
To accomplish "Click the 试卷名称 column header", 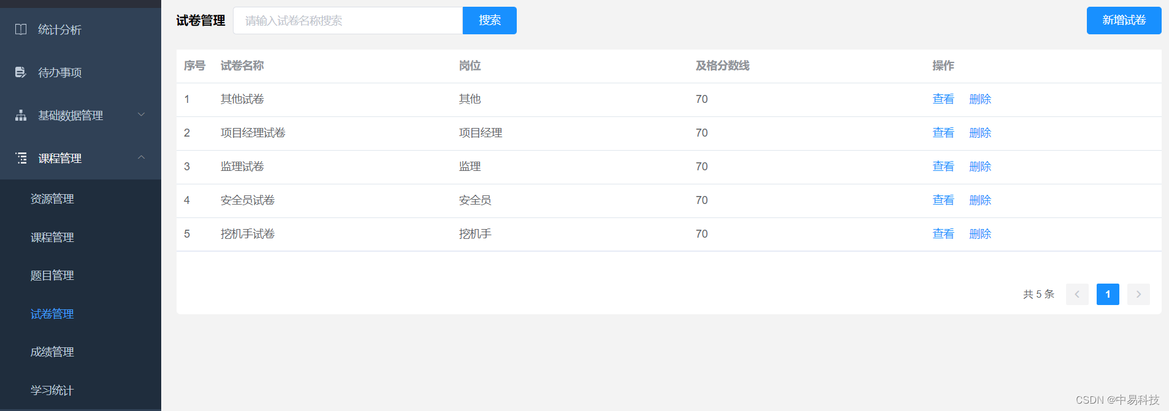I will (242, 66).
